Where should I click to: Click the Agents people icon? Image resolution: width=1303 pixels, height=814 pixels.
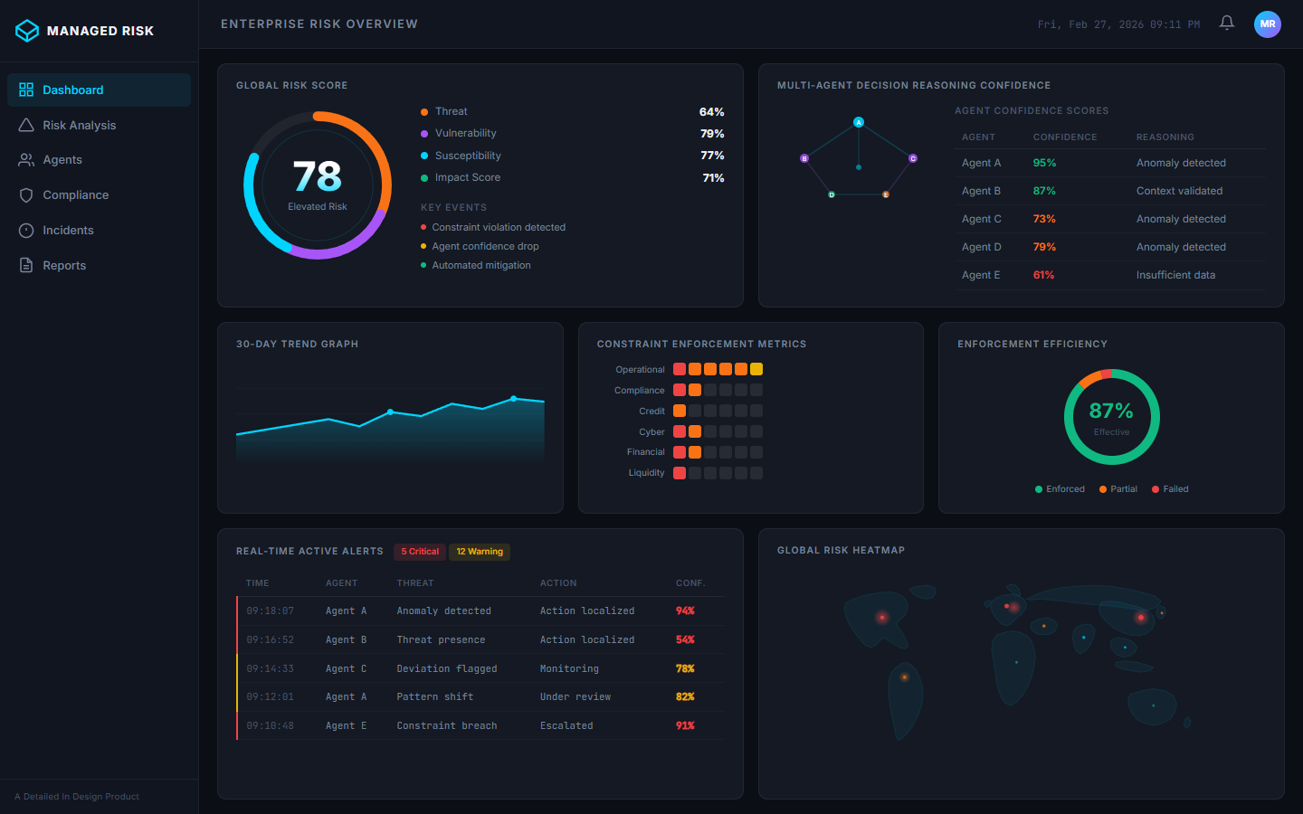(x=26, y=160)
